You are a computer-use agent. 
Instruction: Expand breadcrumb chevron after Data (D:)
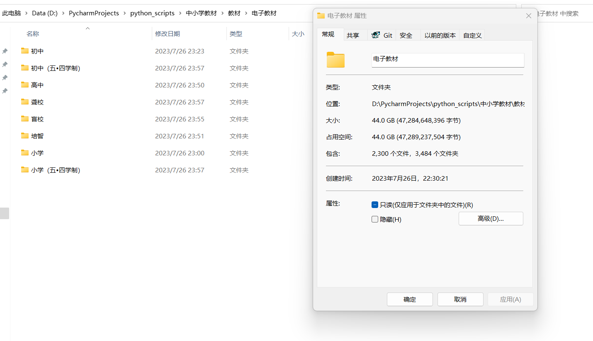[x=63, y=13]
